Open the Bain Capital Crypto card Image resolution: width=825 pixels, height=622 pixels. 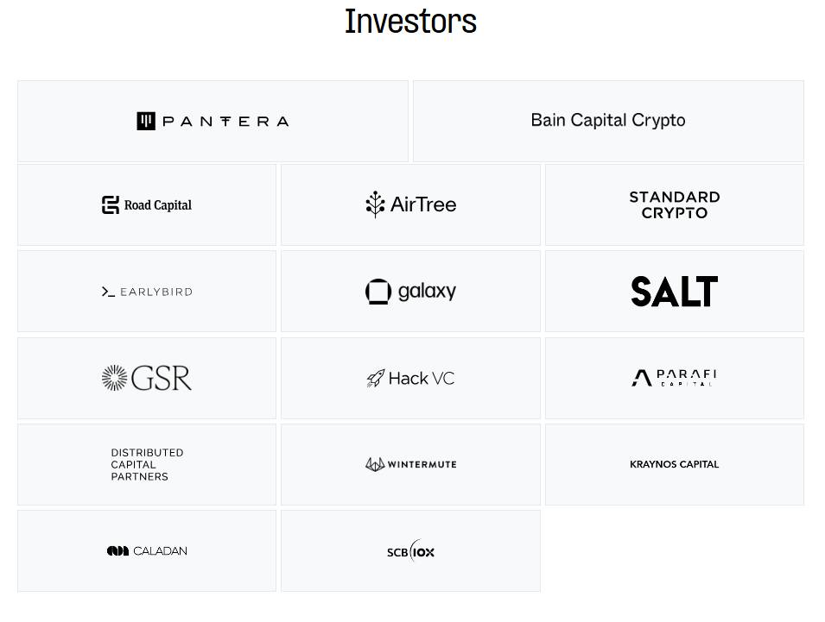pos(608,122)
